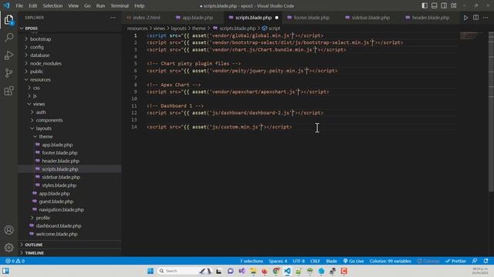Open navigation.blade.php in explorer
494x277 pixels.
click(62, 209)
